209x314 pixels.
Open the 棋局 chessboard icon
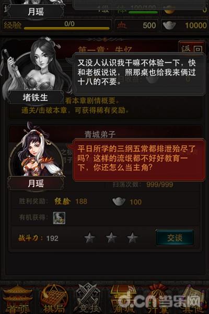point(53,298)
